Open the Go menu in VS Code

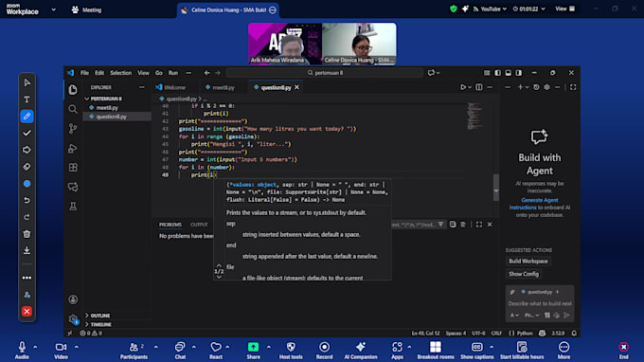(x=158, y=73)
